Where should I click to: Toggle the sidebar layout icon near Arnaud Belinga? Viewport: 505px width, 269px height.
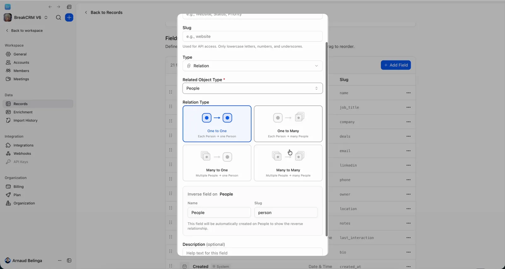click(69, 260)
